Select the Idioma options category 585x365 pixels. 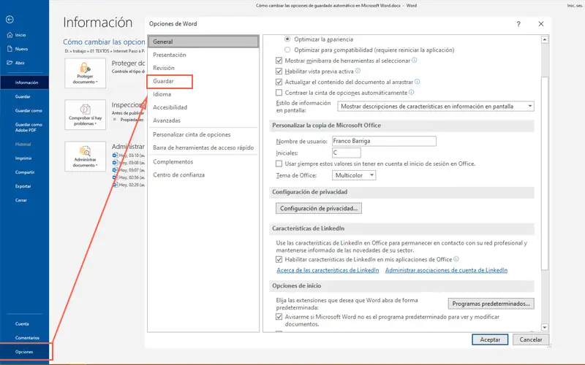coord(203,94)
